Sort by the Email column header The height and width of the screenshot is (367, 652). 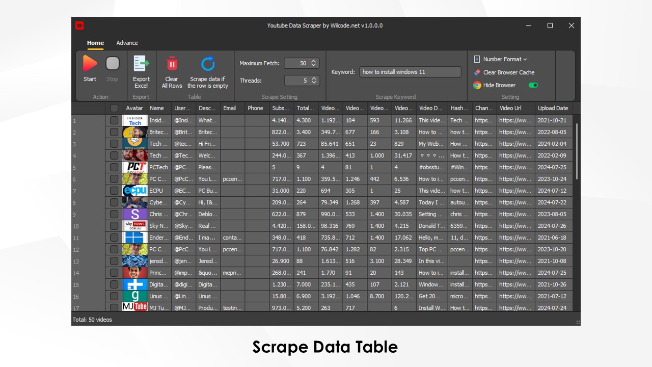(x=233, y=108)
